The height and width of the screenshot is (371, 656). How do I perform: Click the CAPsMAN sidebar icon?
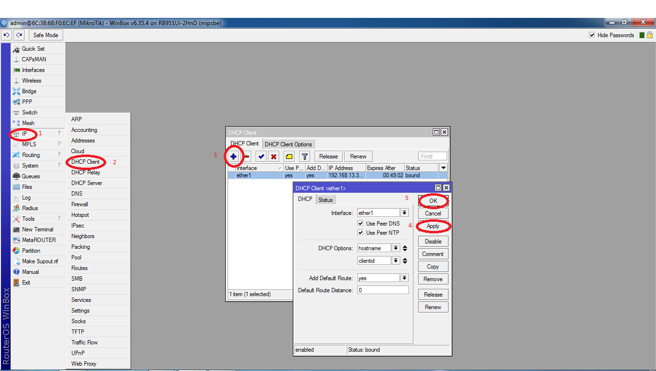(16, 59)
